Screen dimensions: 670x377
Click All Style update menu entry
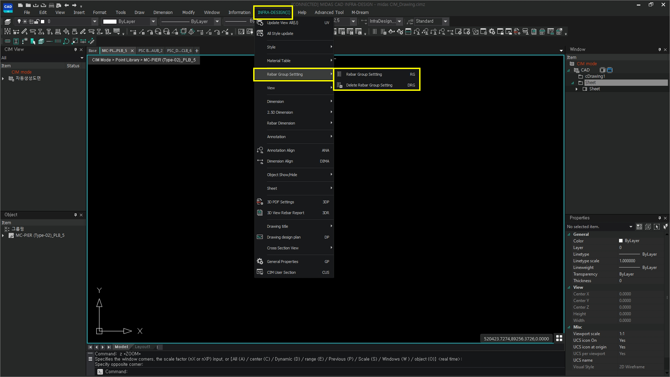294,34
